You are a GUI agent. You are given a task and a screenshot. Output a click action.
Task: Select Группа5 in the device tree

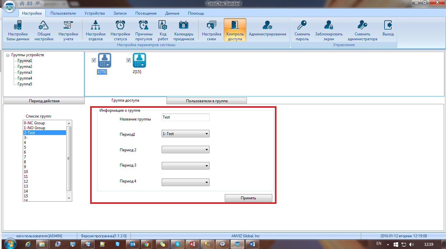[x=25, y=84]
